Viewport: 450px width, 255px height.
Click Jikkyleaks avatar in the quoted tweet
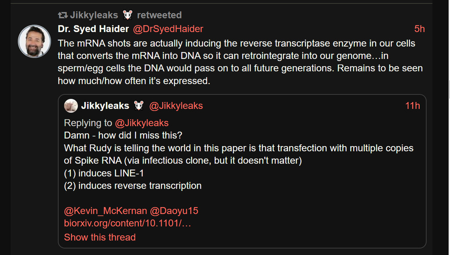pos(71,106)
